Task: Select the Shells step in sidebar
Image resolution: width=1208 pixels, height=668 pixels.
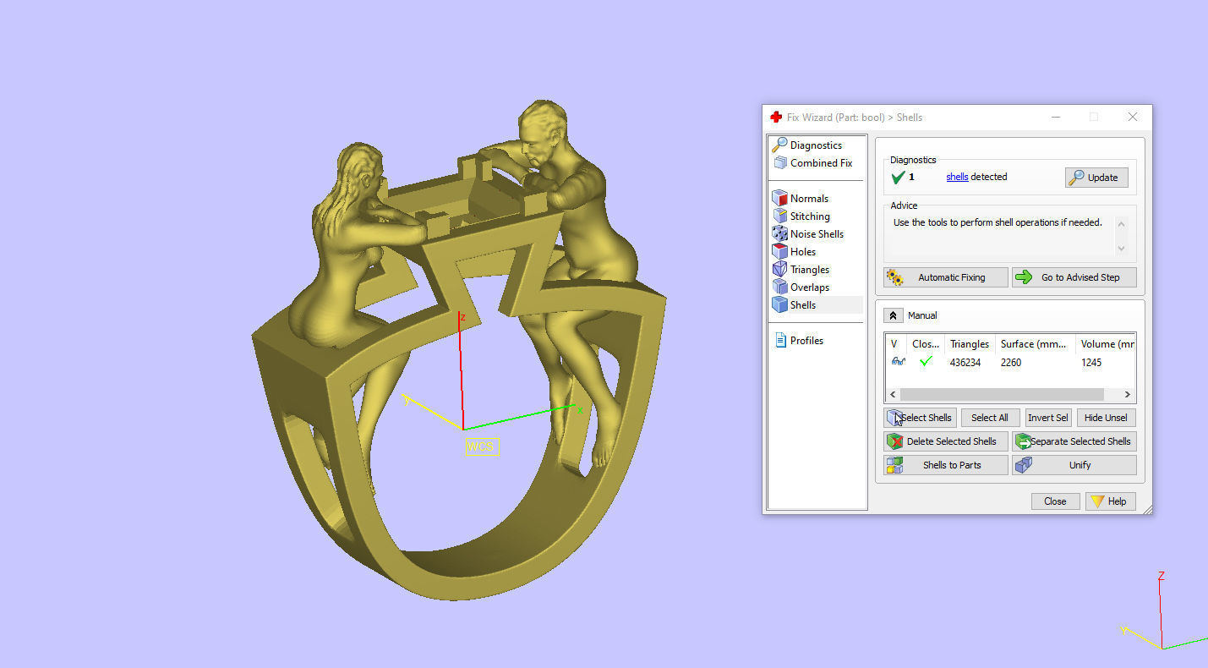Action: tap(817, 305)
